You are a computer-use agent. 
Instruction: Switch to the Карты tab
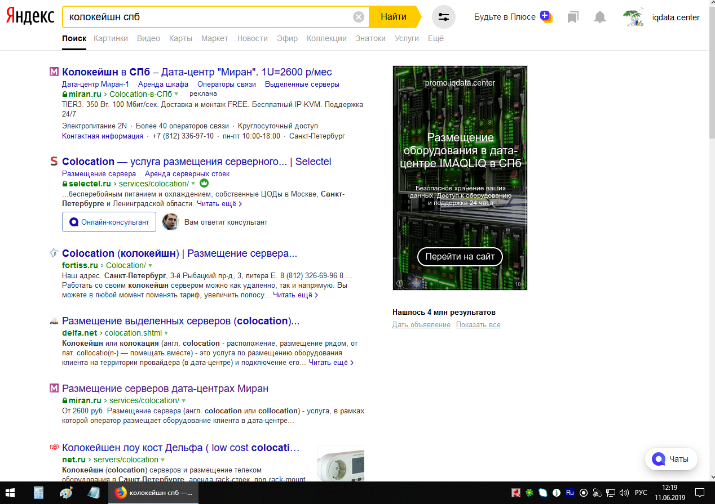[180, 38]
